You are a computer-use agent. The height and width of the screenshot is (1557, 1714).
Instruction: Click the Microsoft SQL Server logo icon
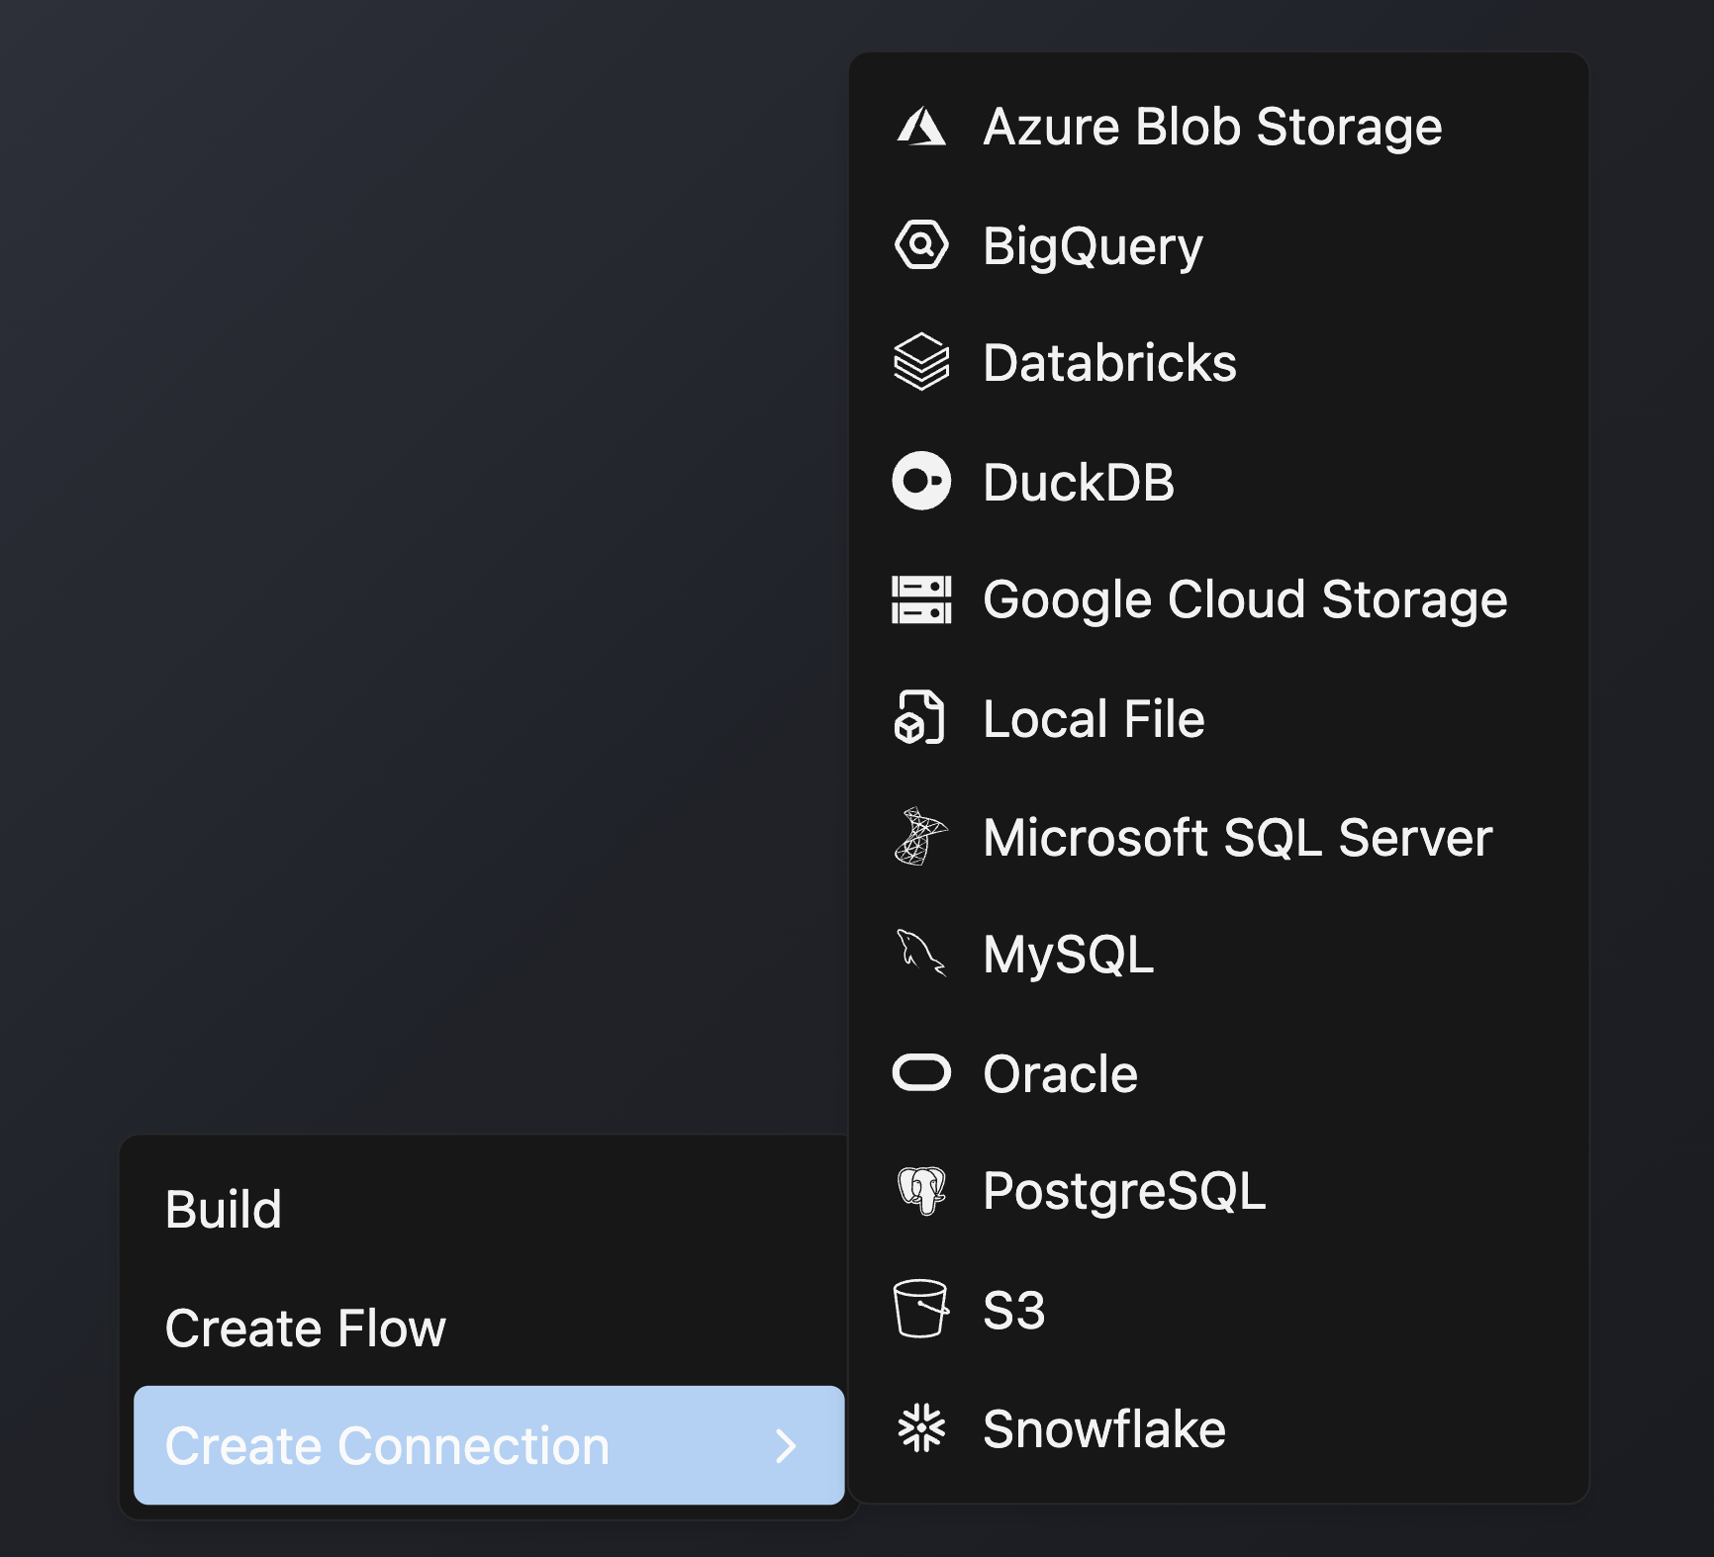tap(920, 837)
